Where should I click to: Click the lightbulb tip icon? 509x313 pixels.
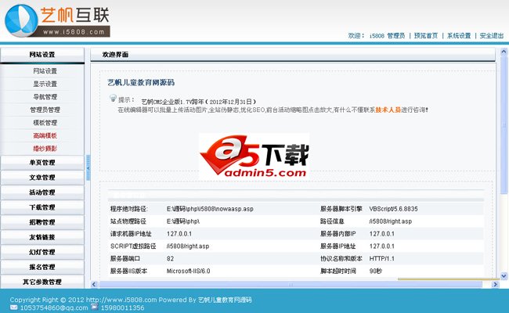(113, 99)
